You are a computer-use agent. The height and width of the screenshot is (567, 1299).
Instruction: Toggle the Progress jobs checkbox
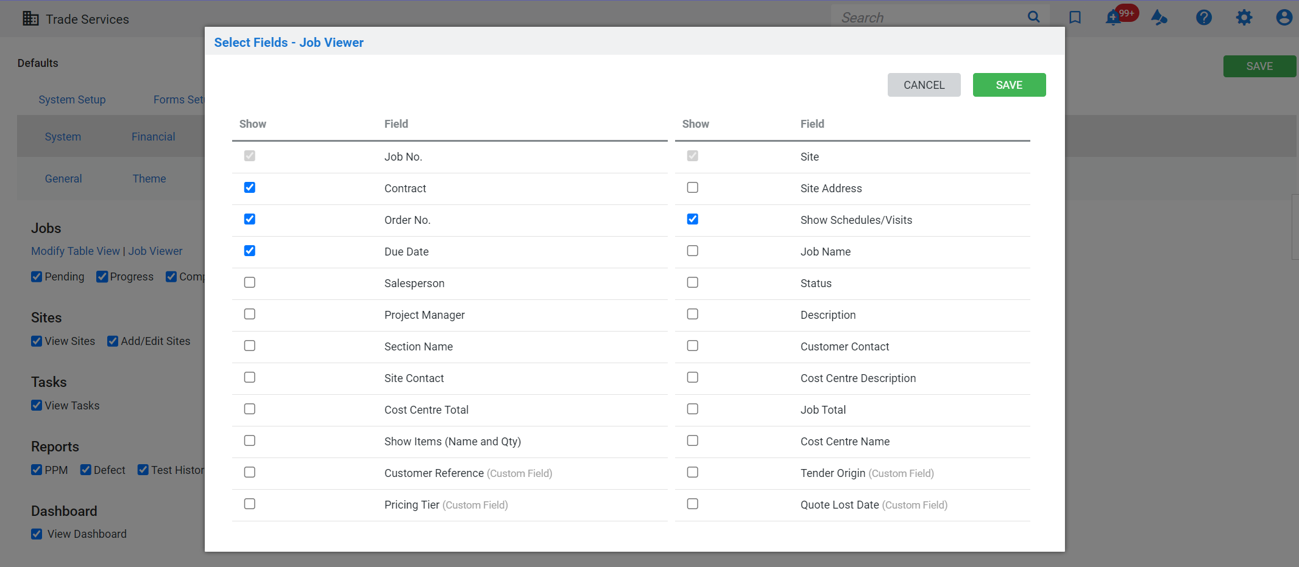102,277
